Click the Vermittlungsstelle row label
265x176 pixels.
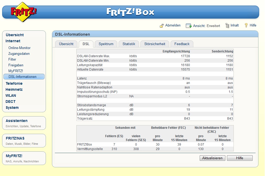[90, 149]
